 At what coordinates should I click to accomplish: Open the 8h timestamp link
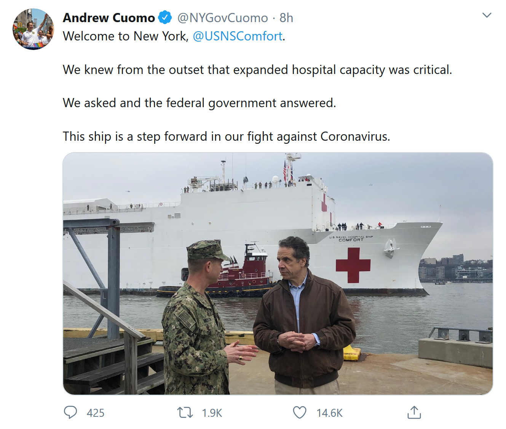(286, 18)
